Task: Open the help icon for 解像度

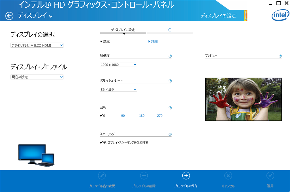Action: pos(170,56)
